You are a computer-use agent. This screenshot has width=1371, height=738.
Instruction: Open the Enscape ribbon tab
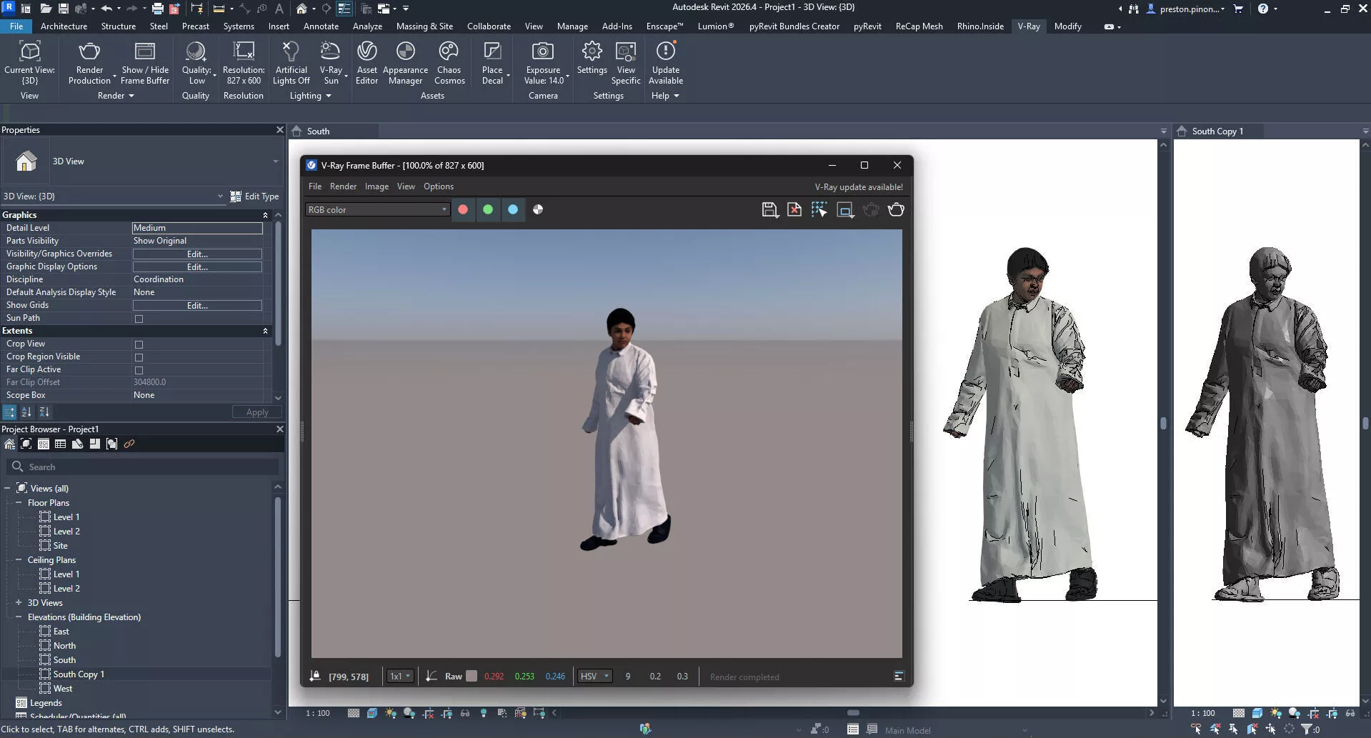pyautogui.click(x=664, y=26)
